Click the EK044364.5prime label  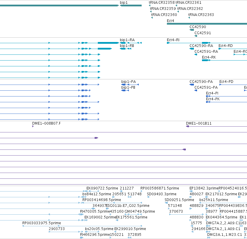(221, 217)
